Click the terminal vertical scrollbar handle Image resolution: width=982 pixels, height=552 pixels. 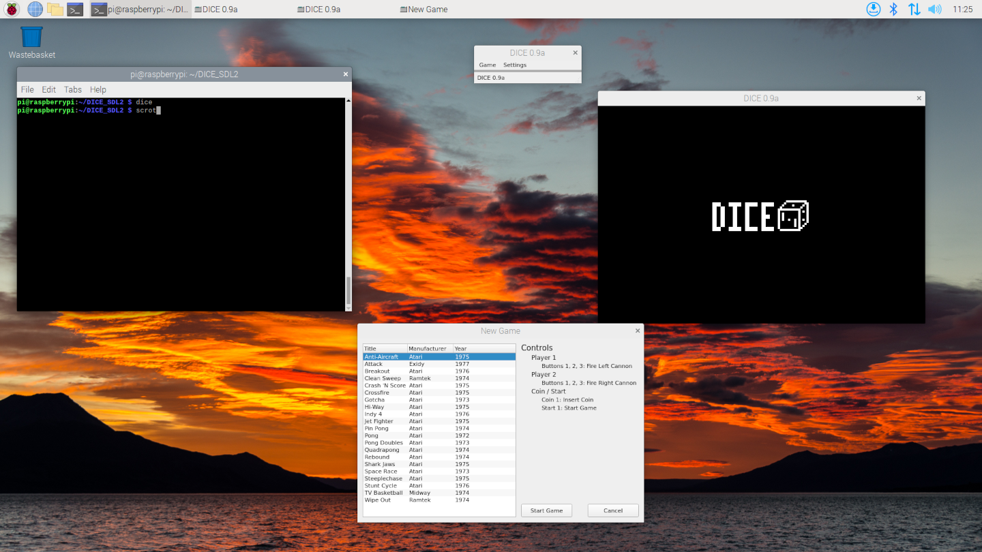point(348,291)
